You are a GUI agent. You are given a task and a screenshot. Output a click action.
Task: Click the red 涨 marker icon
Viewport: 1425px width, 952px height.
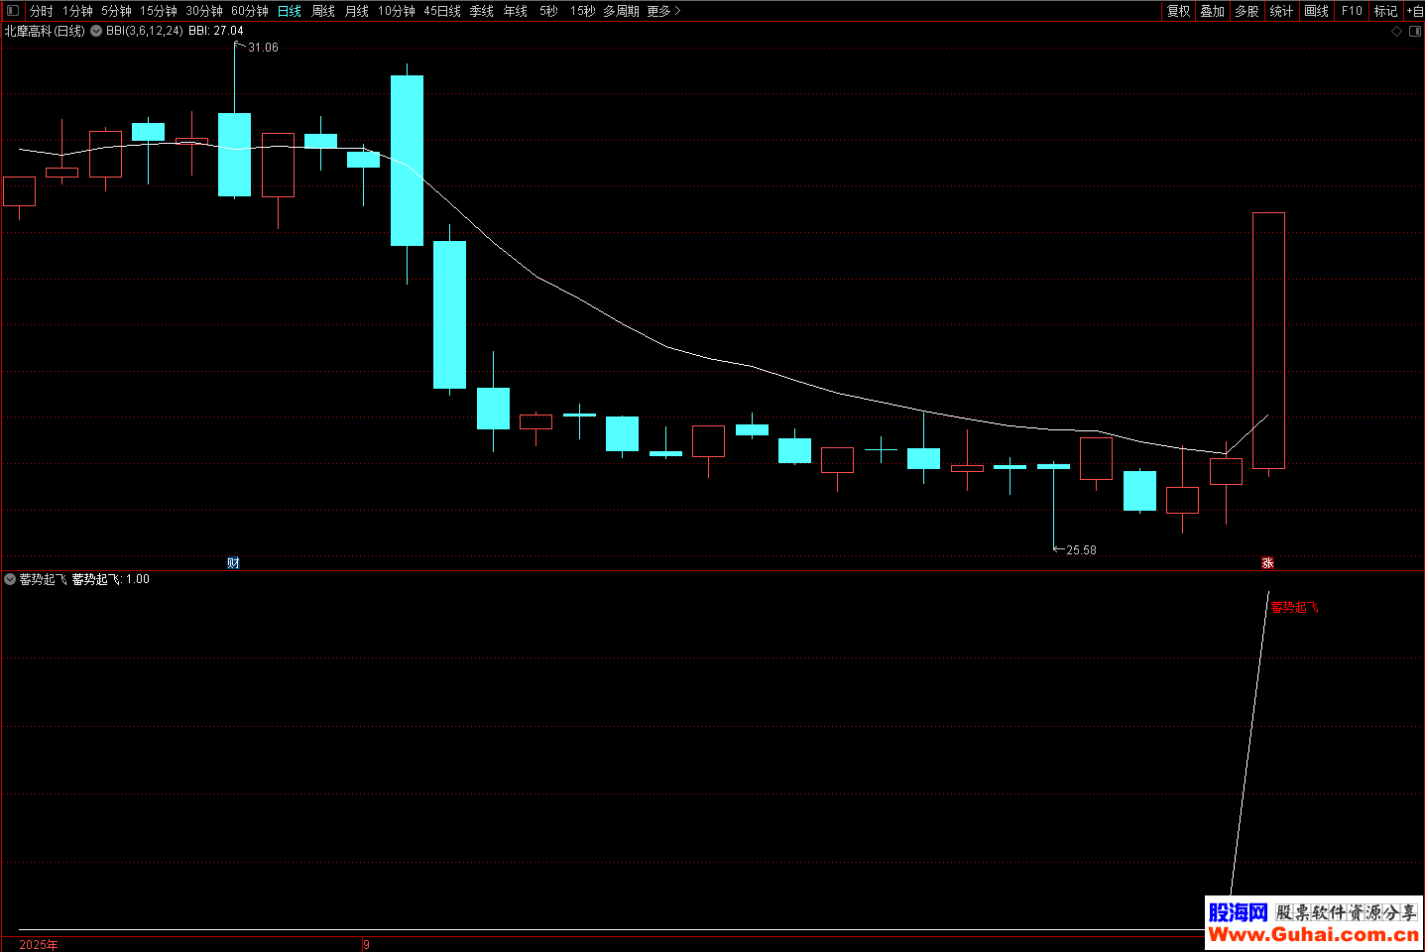[x=1267, y=562]
